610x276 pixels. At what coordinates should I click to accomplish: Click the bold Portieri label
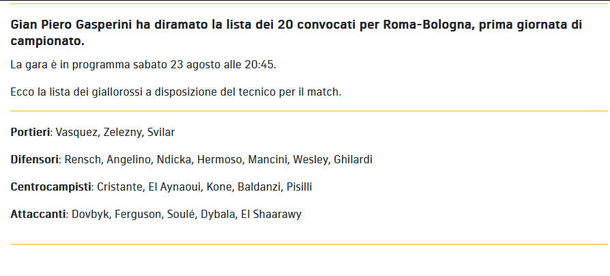[x=30, y=133]
